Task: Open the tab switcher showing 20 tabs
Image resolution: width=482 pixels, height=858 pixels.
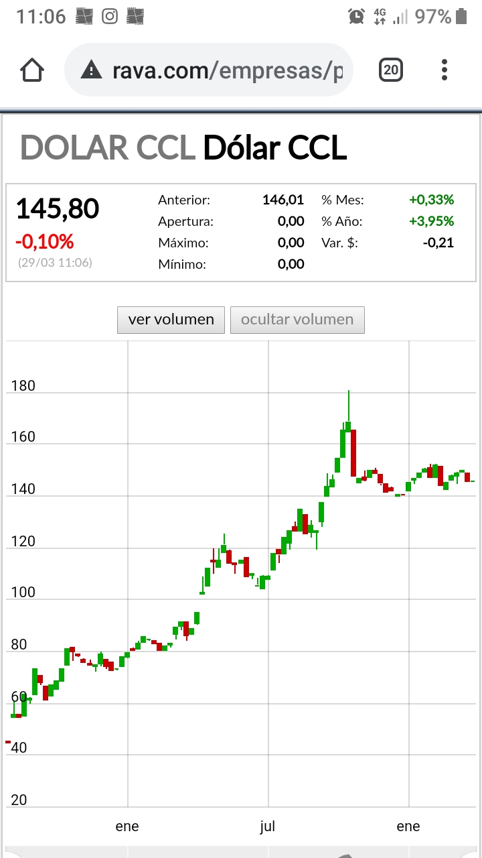Action: [391, 70]
